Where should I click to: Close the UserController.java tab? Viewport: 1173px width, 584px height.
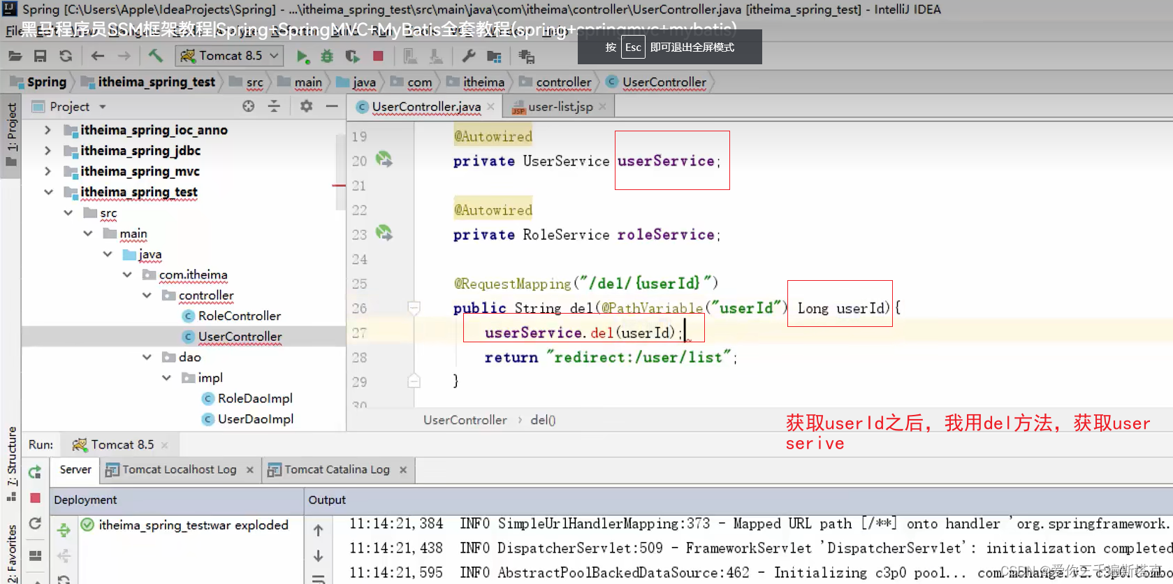click(x=491, y=107)
